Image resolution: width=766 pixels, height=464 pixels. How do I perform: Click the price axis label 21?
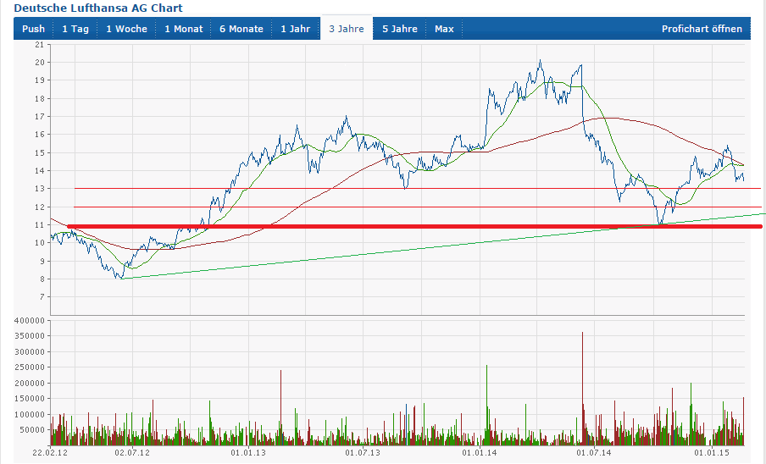40,44
